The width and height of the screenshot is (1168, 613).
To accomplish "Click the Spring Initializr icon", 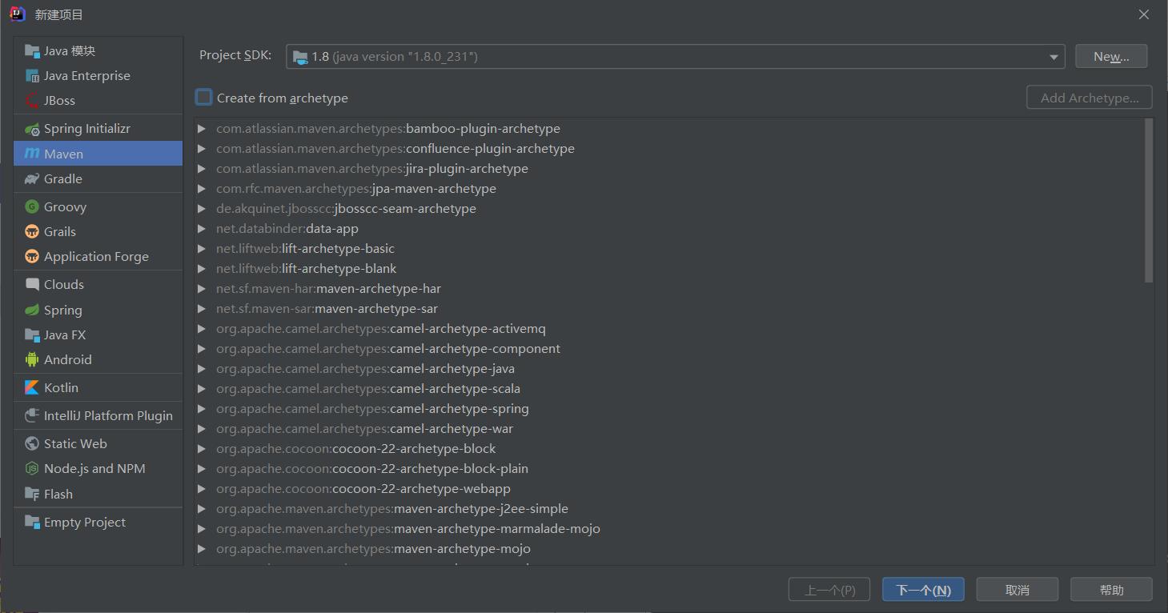I will (x=32, y=129).
